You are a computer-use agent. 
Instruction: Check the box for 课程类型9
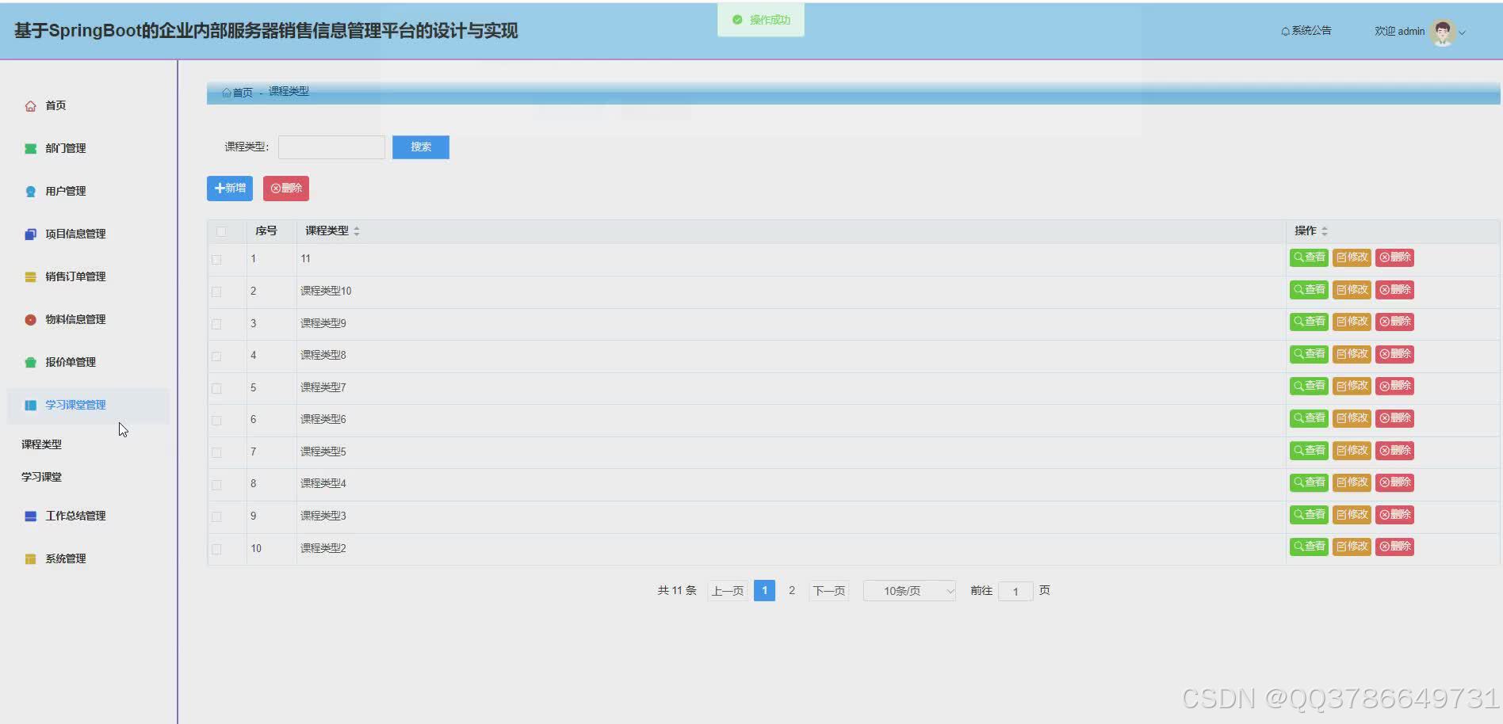coord(216,324)
